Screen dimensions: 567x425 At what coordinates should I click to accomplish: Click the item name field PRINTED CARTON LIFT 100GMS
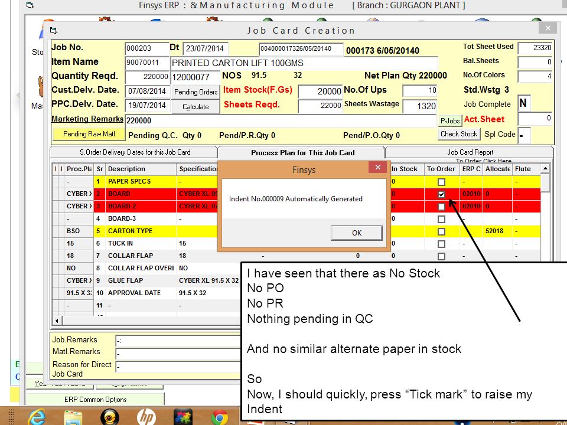[304, 63]
